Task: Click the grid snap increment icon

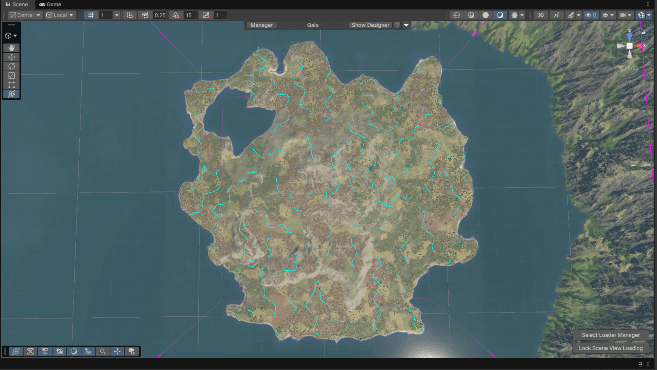Action: coord(129,15)
